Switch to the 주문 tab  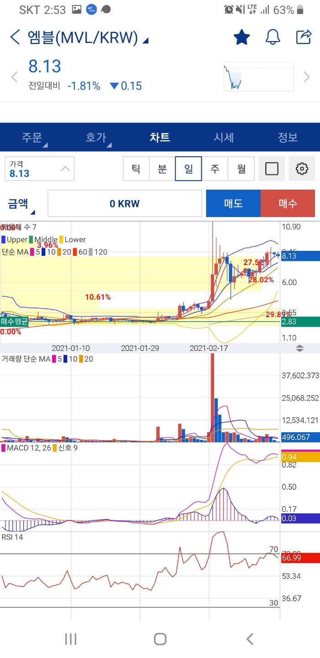coord(32,137)
